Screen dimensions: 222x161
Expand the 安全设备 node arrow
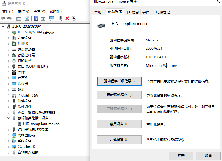(x=8, y=38)
